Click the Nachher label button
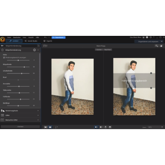Image resolution: width=165 pixels, height=165 pixels. (108, 49)
